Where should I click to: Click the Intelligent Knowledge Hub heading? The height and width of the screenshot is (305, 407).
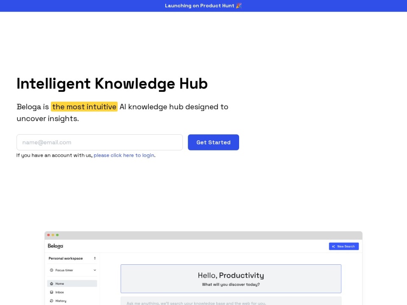click(112, 83)
